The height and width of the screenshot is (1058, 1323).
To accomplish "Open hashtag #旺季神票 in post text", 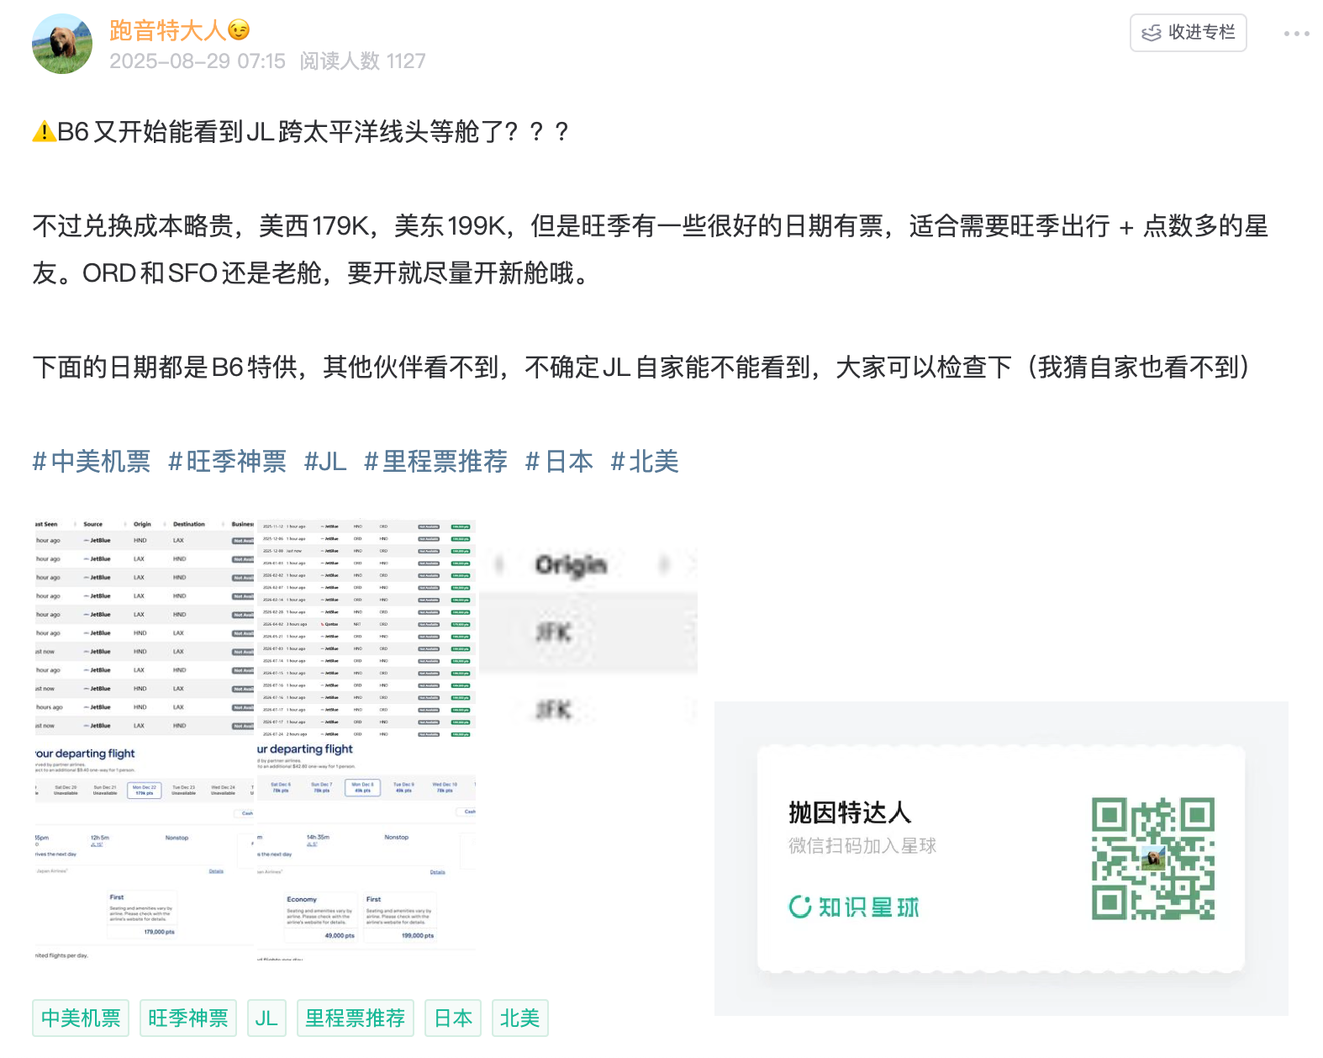I will pos(227,461).
